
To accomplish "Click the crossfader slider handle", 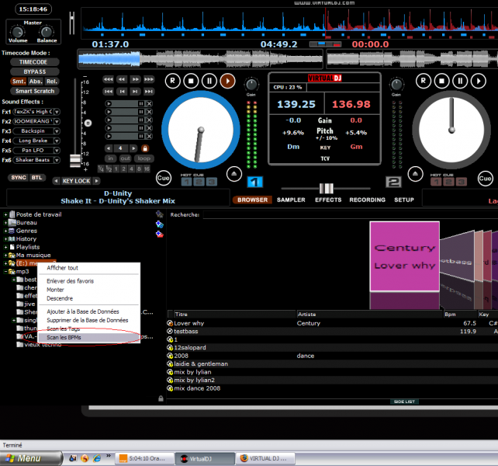I will tap(327, 188).
